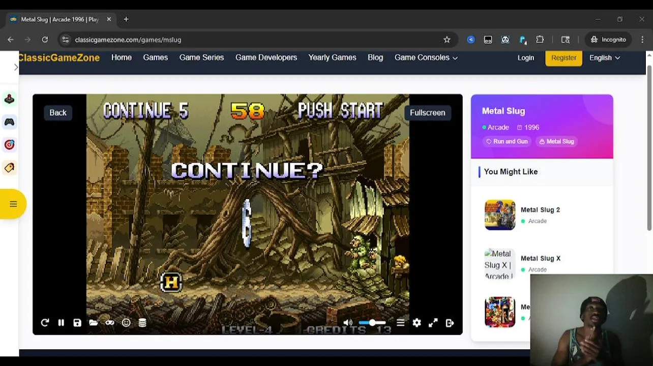The height and width of the screenshot is (366, 653).
Task: Toggle emulator fullscreen arrows icon
Action: [433, 323]
